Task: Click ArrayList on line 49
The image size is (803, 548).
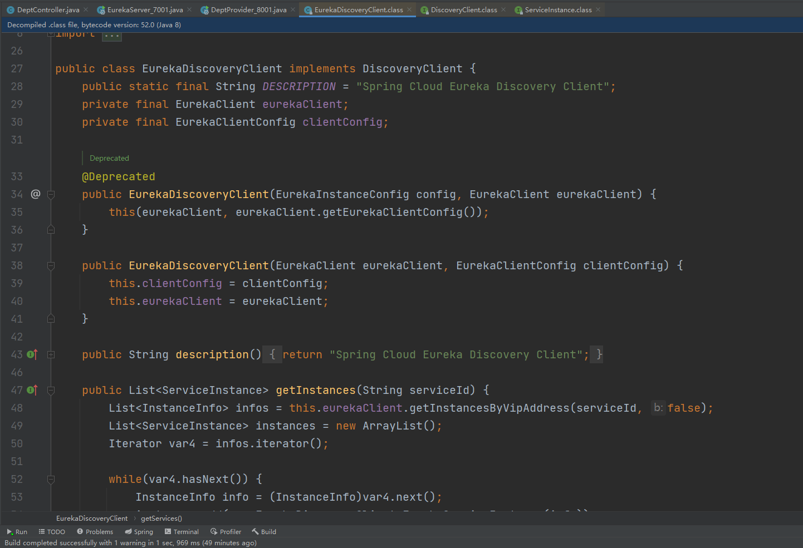Action: [393, 426]
